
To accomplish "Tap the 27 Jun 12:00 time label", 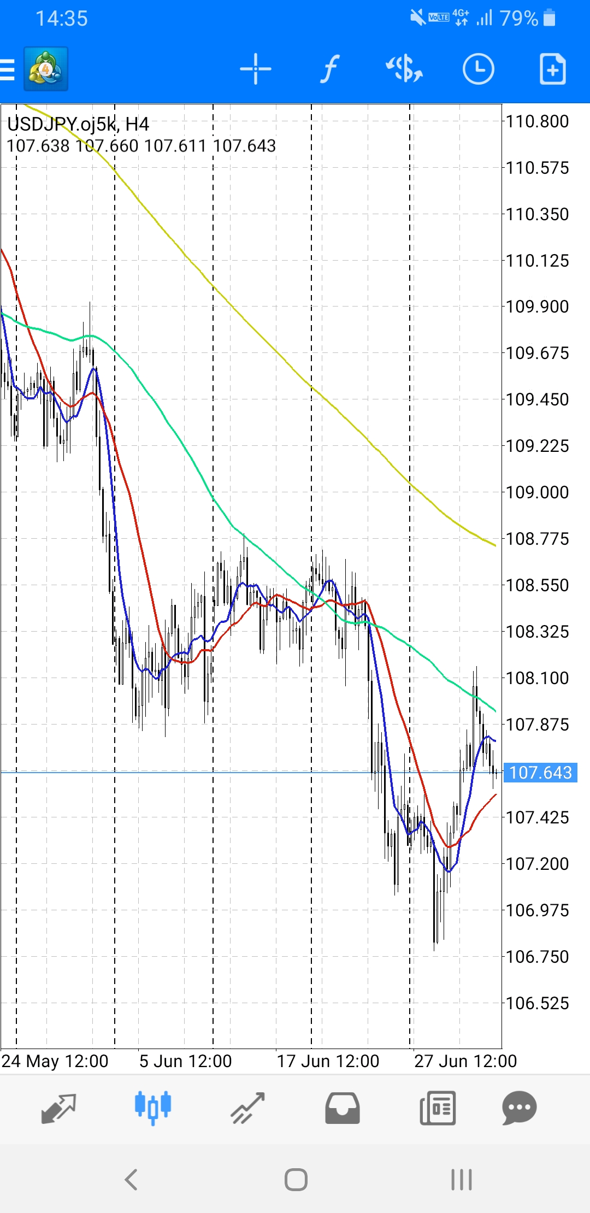I will click(465, 1061).
